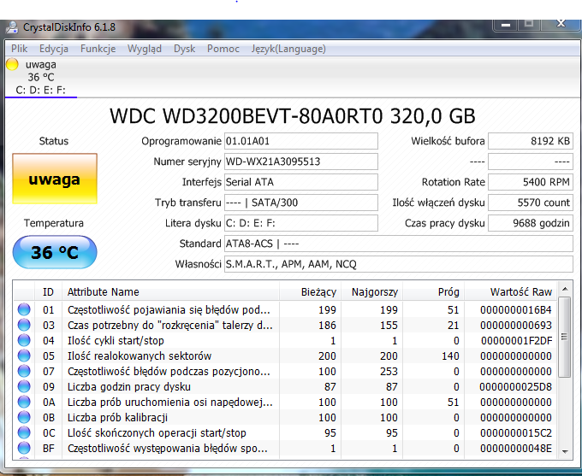Image resolution: width=582 pixels, height=476 pixels.
Task: Click raw value 0000000025D8
Action: point(515,387)
